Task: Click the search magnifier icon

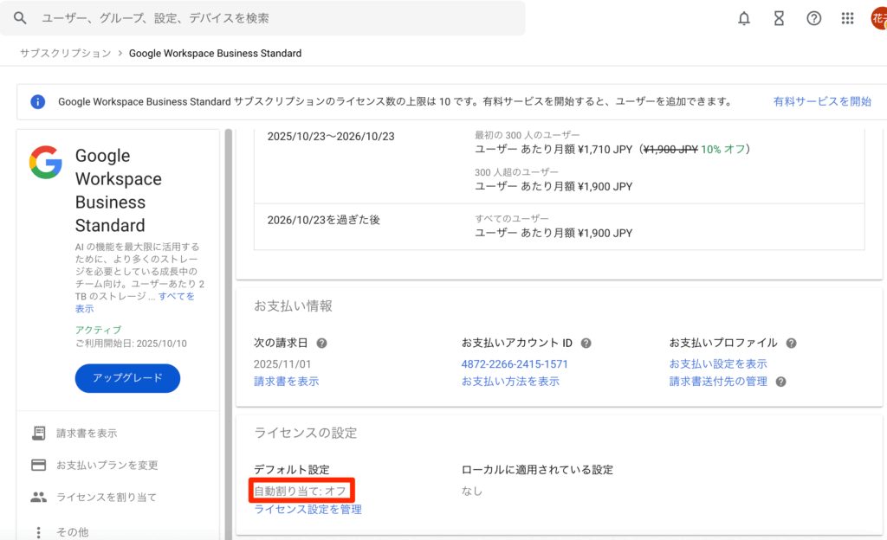Action: pyautogui.click(x=21, y=18)
